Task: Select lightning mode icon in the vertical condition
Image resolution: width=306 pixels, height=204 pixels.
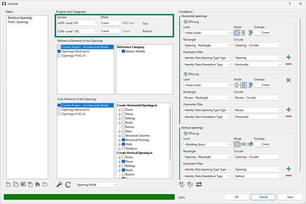Action: (250, 144)
